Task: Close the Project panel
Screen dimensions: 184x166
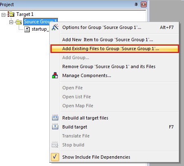Action: tap(144, 4)
